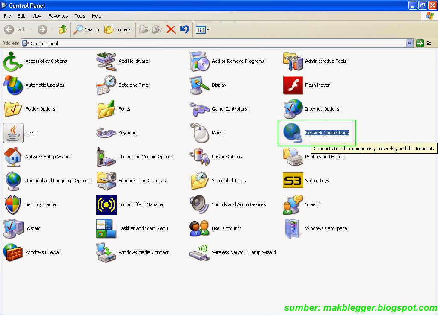Viewport: 438px width, 315px height.
Task: Open Date and Time icon
Action: coord(106,85)
